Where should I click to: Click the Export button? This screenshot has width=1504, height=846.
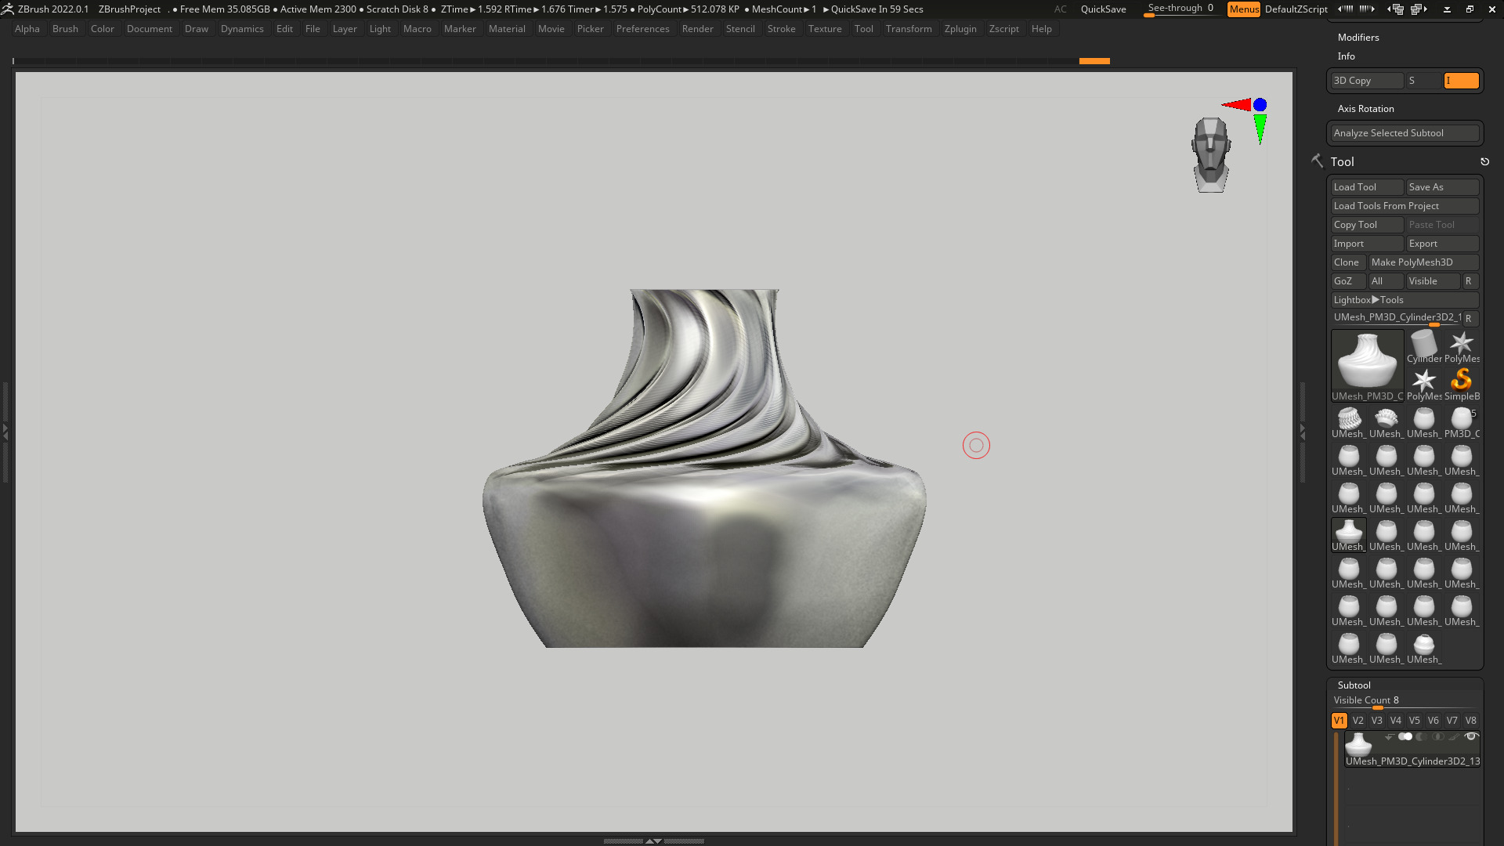tap(1442, 244)
